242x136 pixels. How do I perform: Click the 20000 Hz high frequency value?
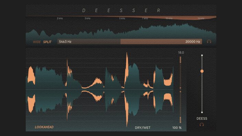point(193,42)
